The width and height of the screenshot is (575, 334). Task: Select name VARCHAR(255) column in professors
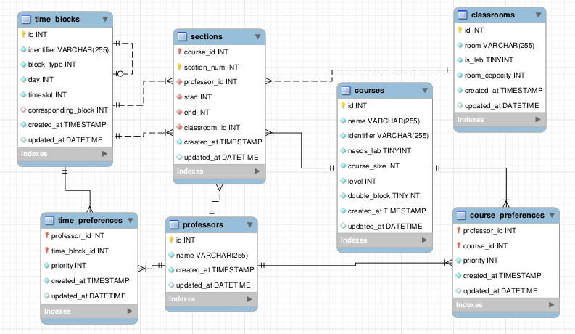tap(211, 255)
